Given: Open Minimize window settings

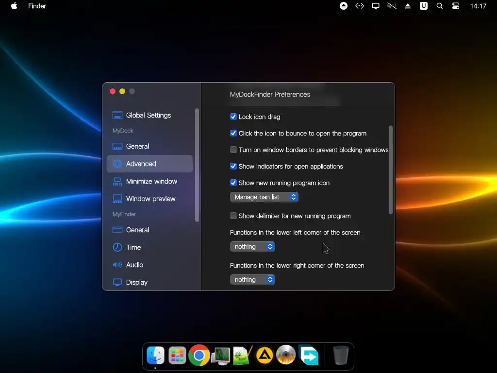Looking at the screenshot, I should click(149, 181).
